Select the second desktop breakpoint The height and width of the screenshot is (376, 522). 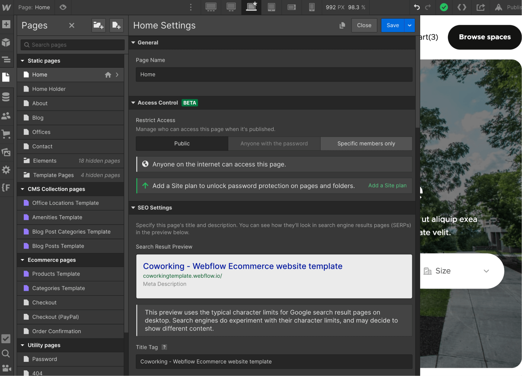(231, 7)
